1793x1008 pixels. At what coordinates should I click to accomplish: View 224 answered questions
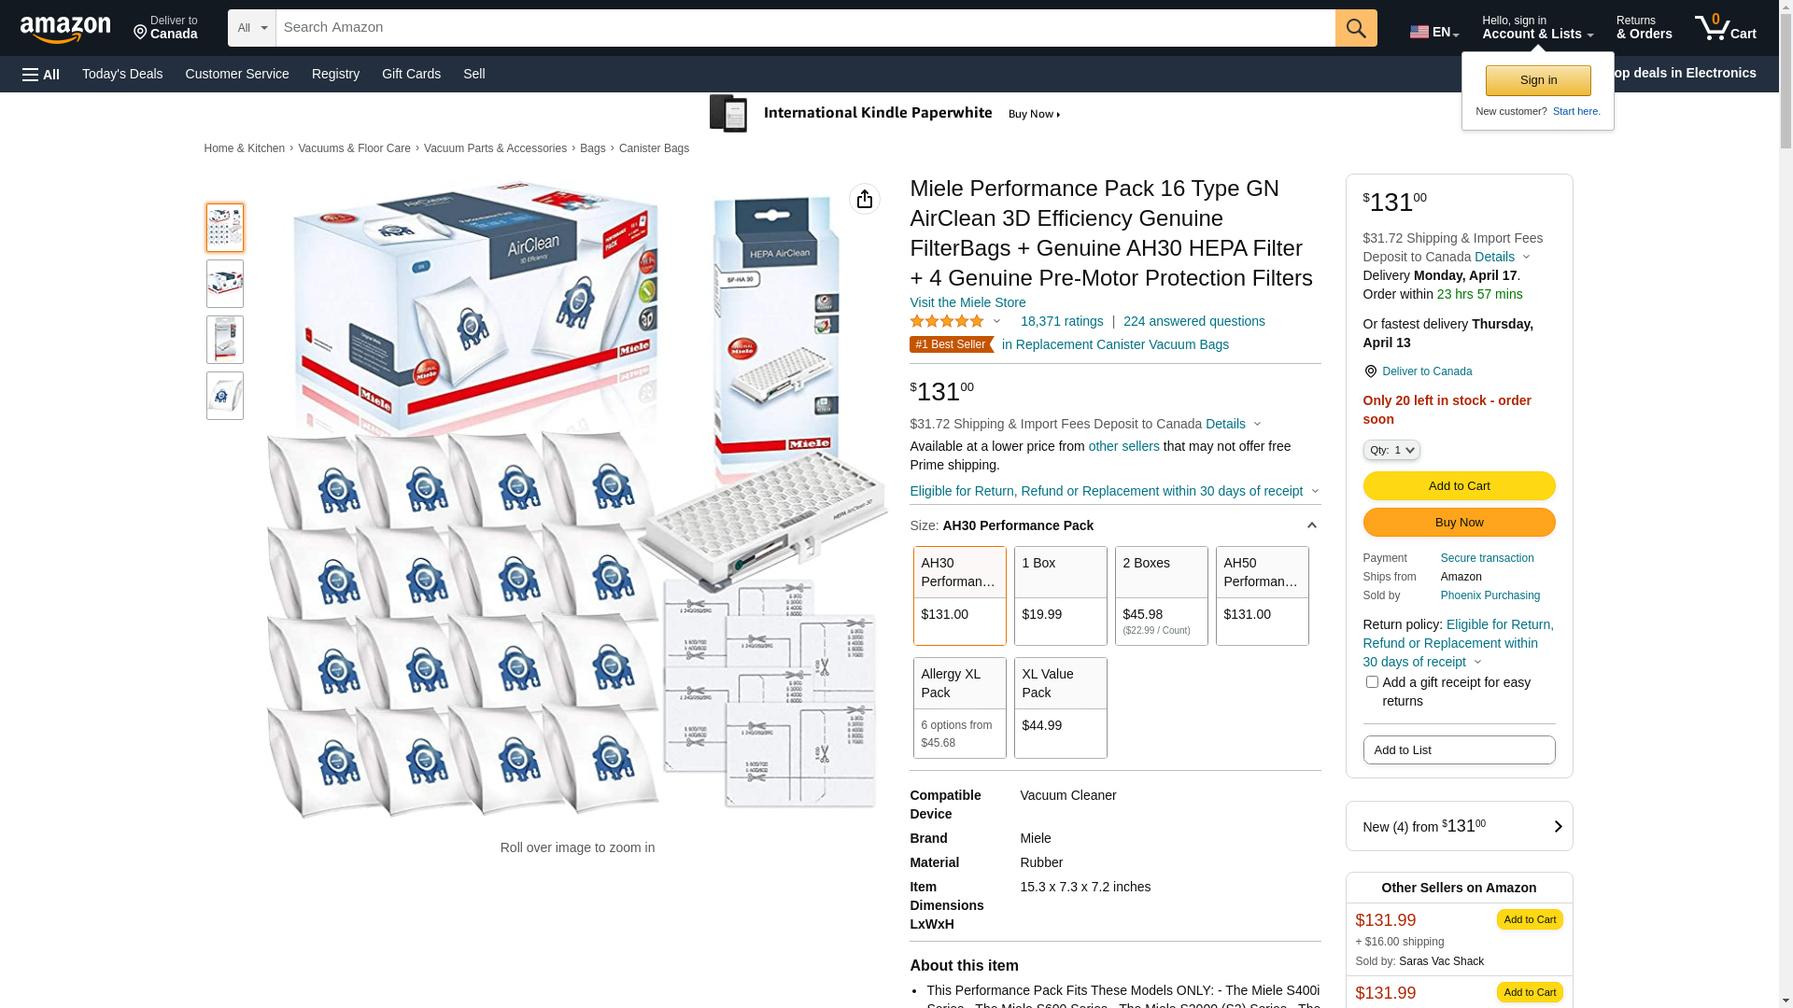click(x=1194, y=321)
